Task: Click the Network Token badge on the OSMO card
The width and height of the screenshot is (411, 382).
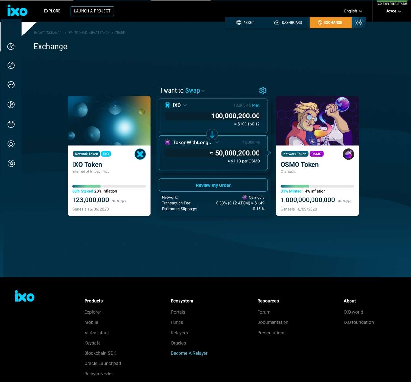Action: (x=295, y=154)
